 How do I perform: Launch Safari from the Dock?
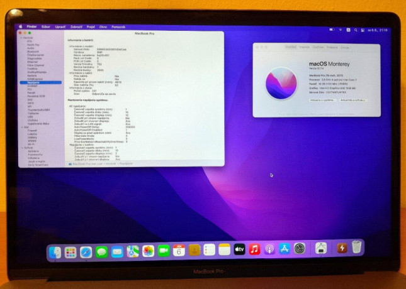(x=86, y=252)
